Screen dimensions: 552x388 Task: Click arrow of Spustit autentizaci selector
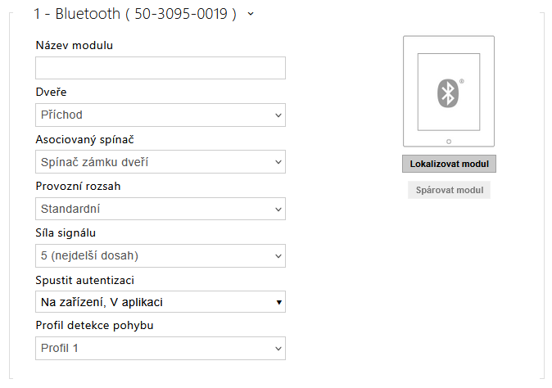point(278,303)
